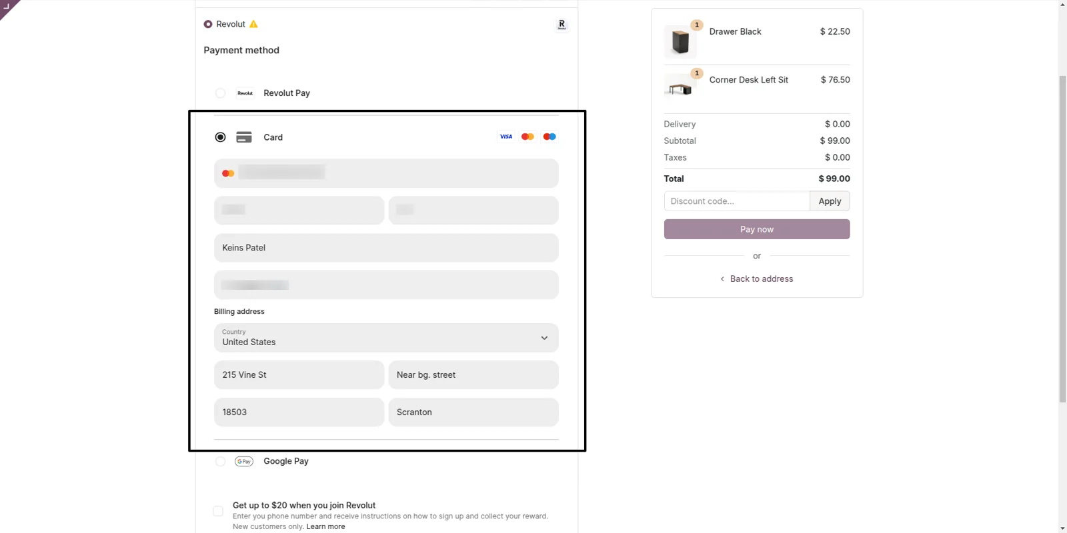Click the Pay now button
Viewport: 1067px width, 533px height.
[x=757, y=229]
